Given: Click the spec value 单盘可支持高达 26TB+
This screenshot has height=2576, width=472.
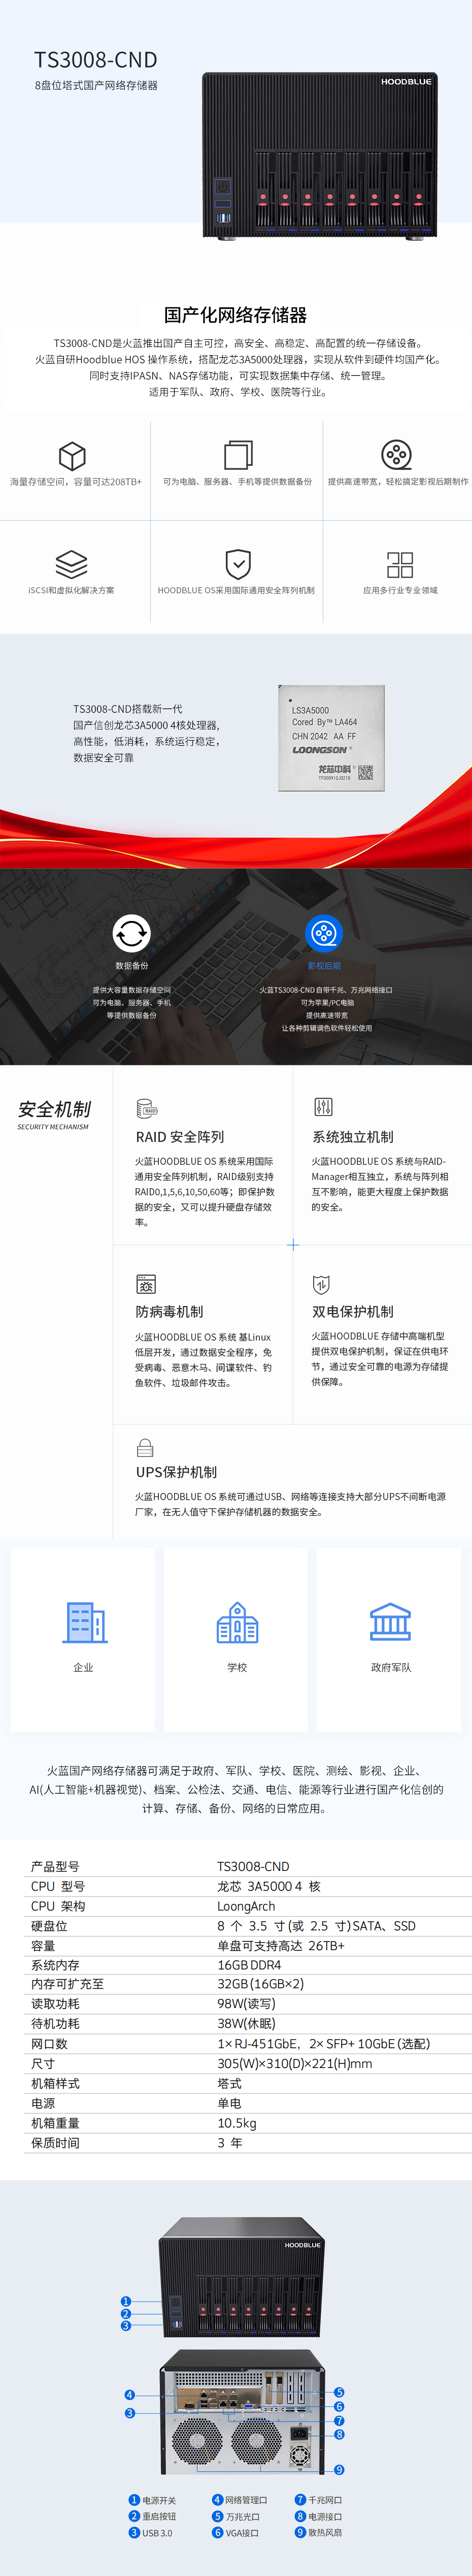Looking at the screenshot, I should 281,1945.
